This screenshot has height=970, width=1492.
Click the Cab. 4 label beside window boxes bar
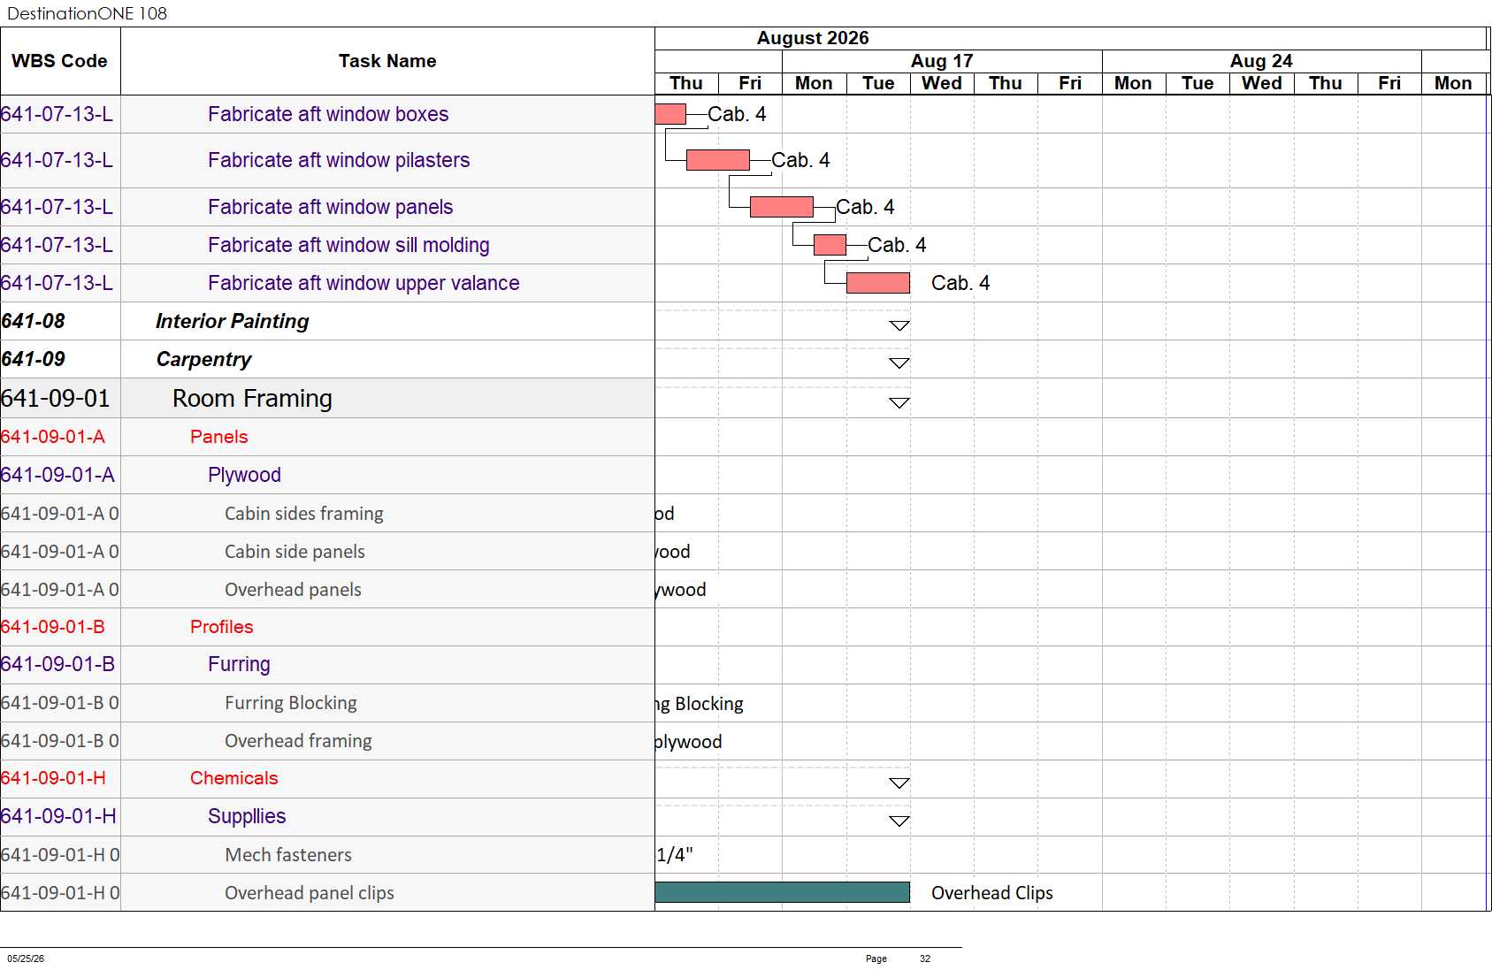(x=737, y=114)
